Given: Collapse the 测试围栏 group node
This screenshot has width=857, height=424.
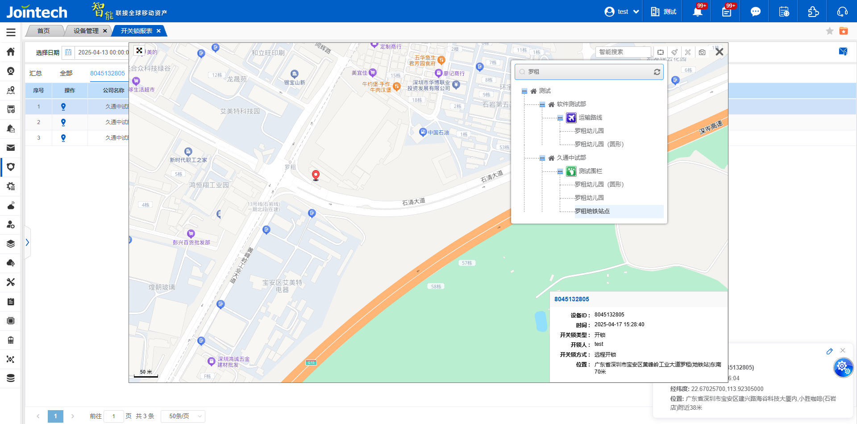Looking at the screenshot, I should pyautogui.click(x=560, y=171).
